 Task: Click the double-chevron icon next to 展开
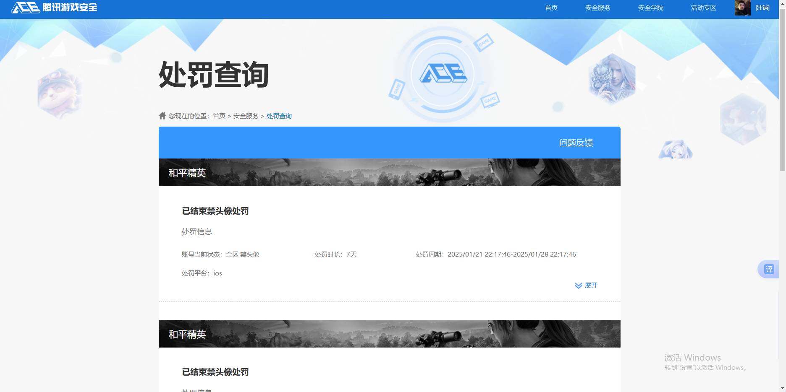pos(578,286)
